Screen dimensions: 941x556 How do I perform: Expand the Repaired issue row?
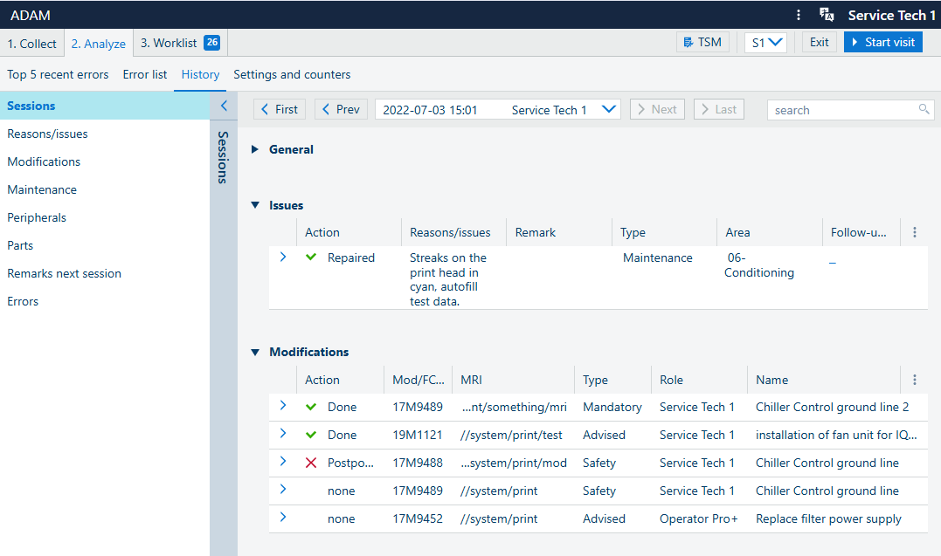pyautogui.click(x=282, y=257)
